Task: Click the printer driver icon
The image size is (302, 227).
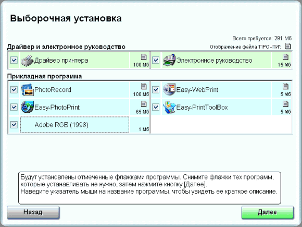Action: (27, 61)
